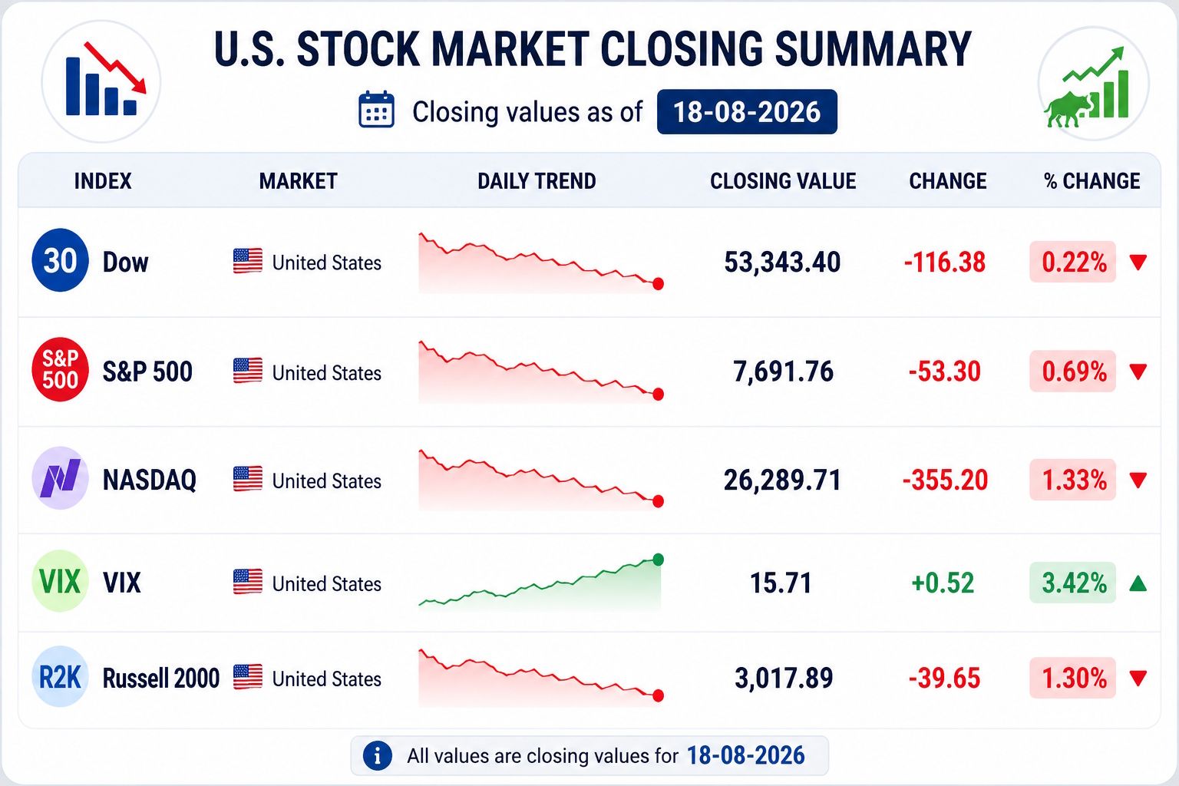Click the green up triangle in VIX row
Viewport: 1179px width, 786px height.
[x=1138, y=584]
